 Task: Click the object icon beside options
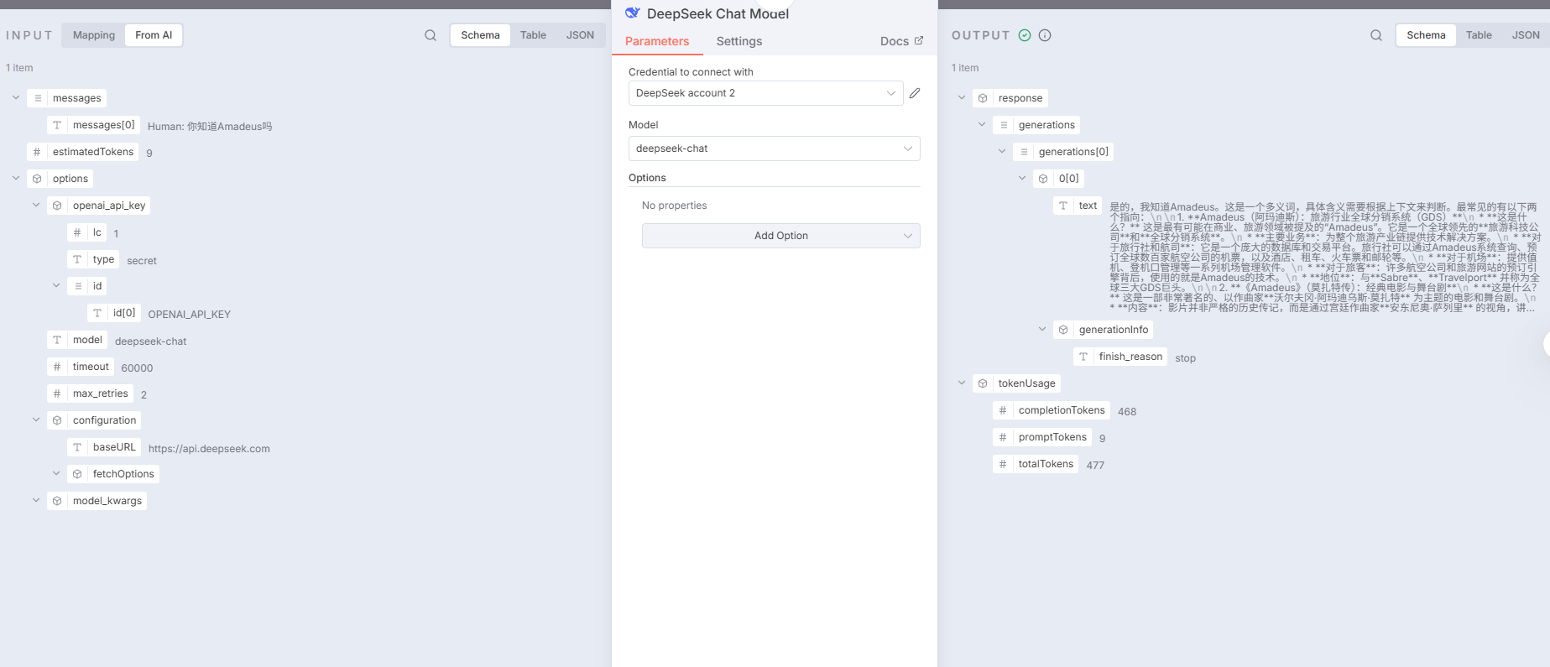37,179
